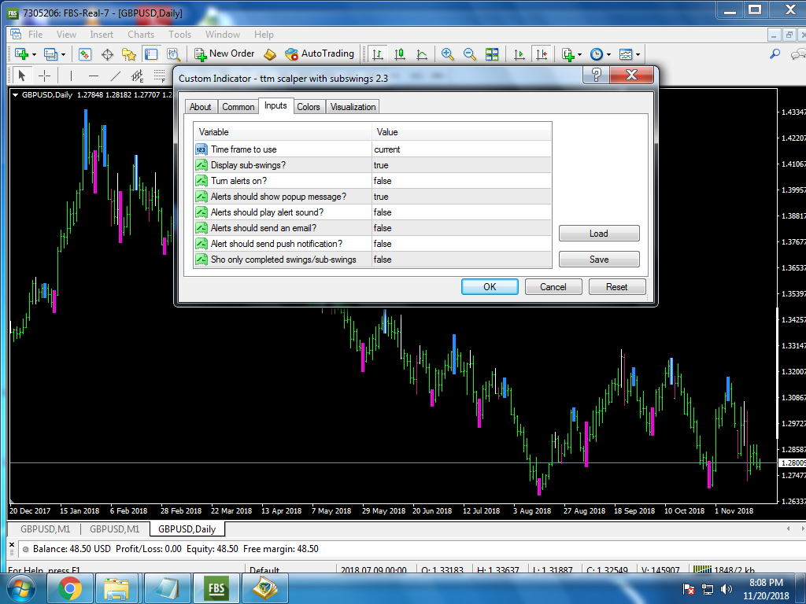Switch chart to bar chart icon
This screenshot has width=806, height=604.
coord(377,54)
